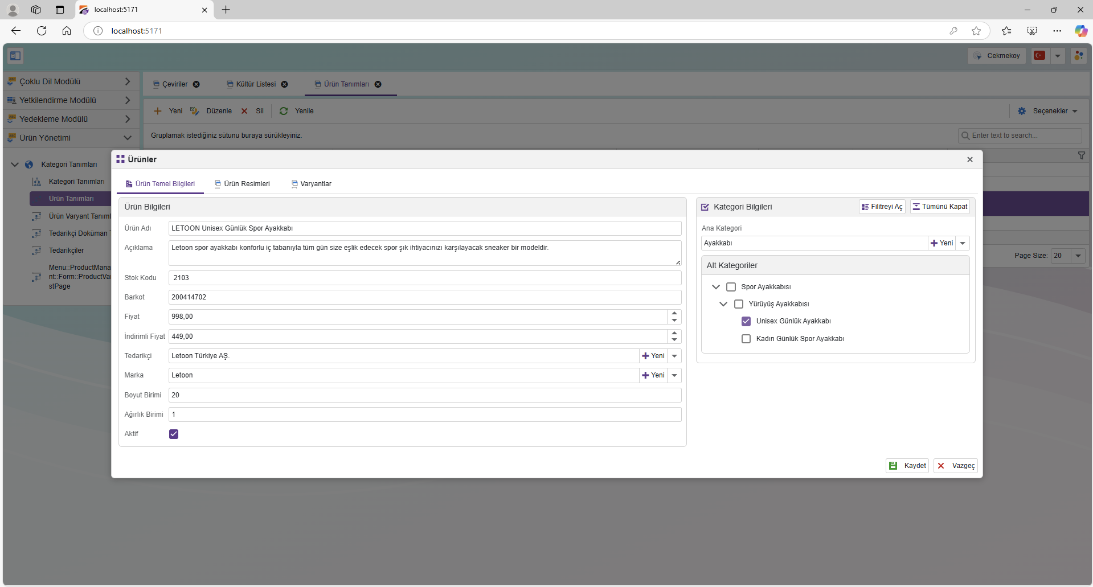Increase Fiyat using the up spinner arrow
The height and width of the screenshot is (587, 1093).
click(674, 313)
